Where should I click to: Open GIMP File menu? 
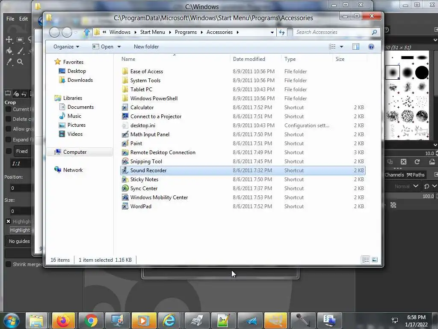[x=10, y=19]
